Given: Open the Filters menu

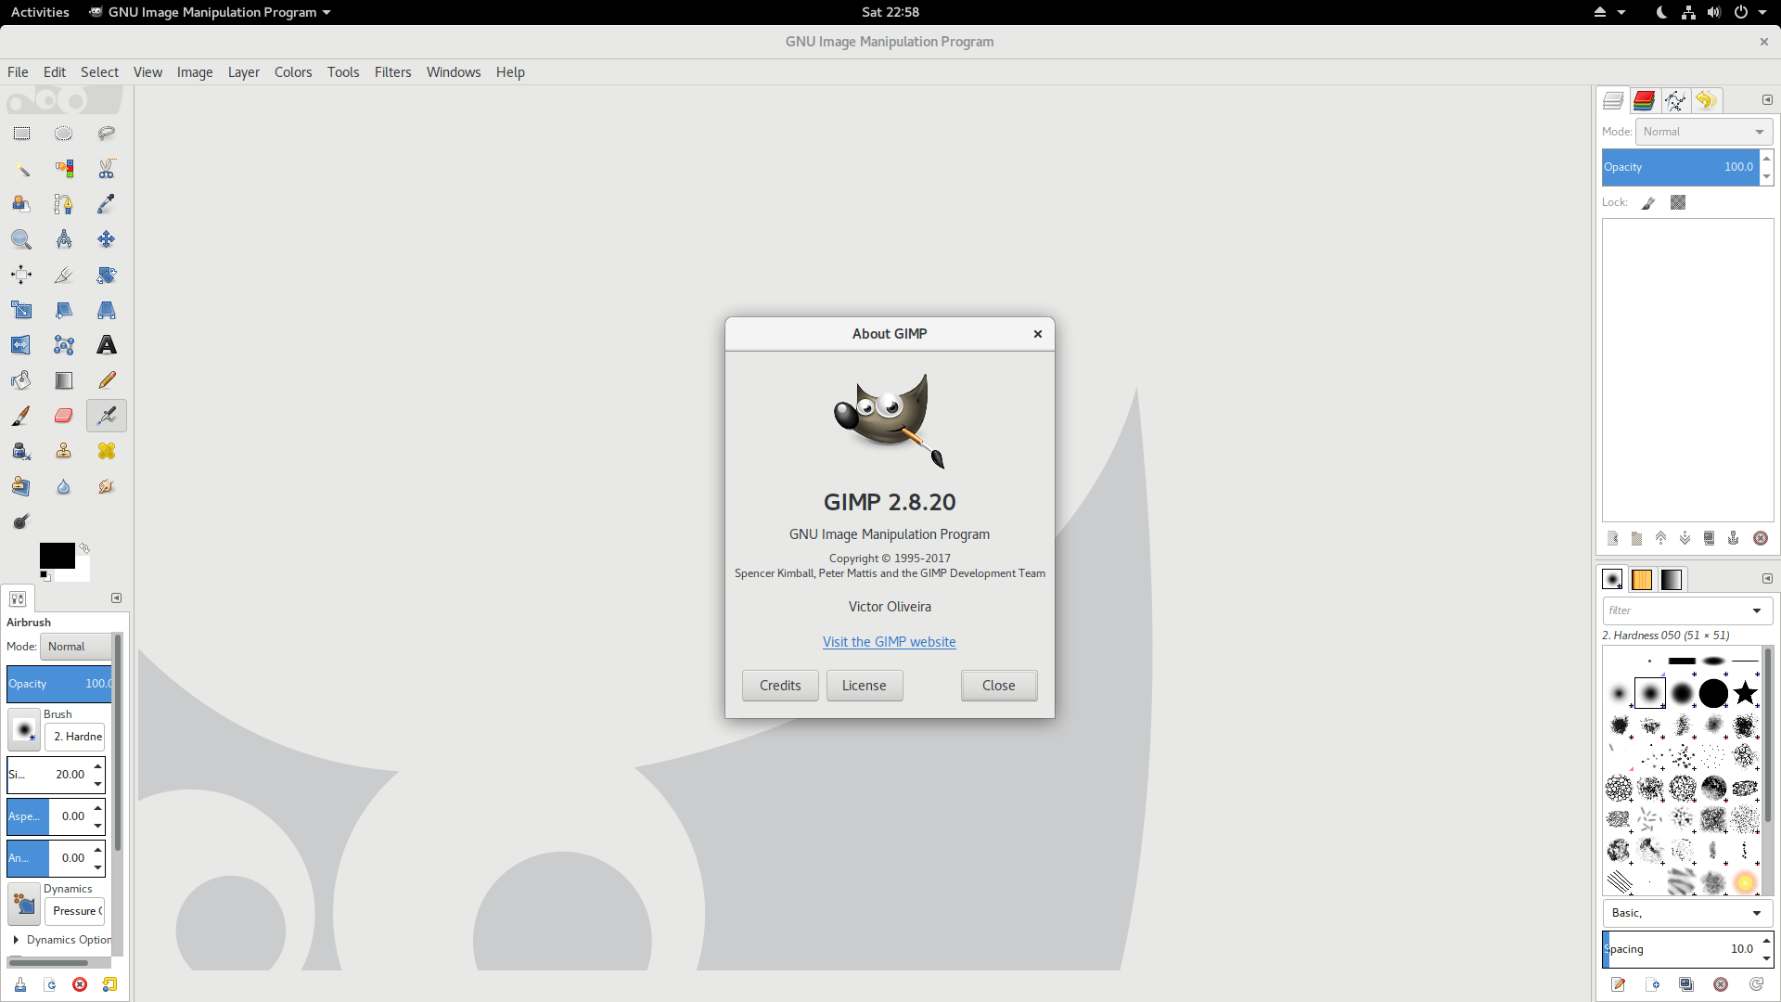Looking at the screenshot, I should pyautogui.click(x=392, y=72).
